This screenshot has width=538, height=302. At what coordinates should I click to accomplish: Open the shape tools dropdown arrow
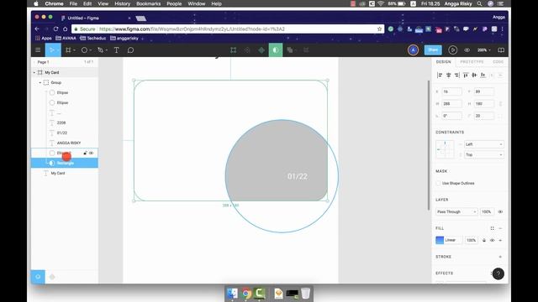coord(90,50)
